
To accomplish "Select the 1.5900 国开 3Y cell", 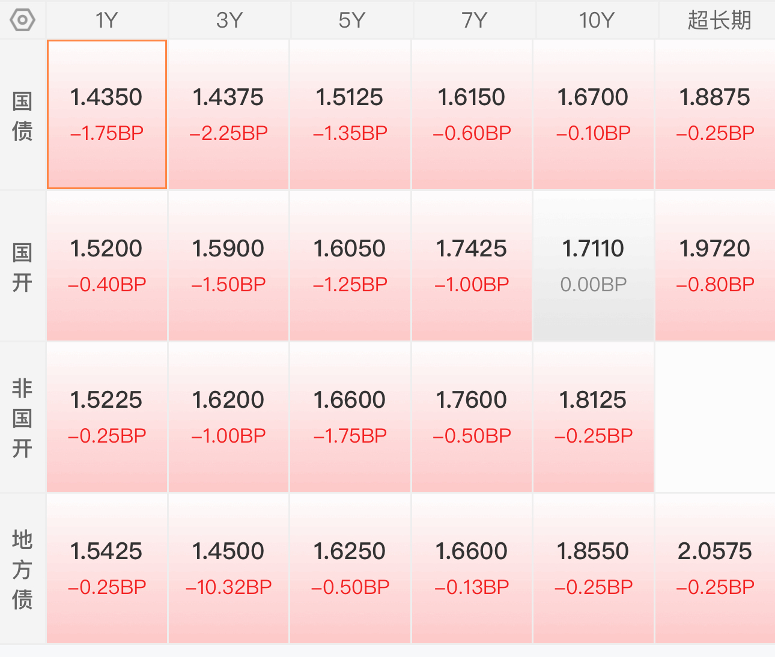I will (228, 265).
